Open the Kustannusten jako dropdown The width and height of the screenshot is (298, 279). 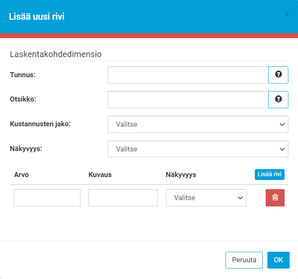click(x=198, y=124)
